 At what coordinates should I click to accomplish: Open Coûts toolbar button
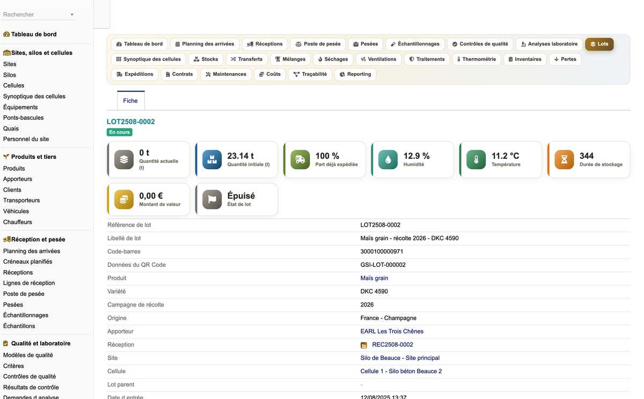[x=270, y=74]
